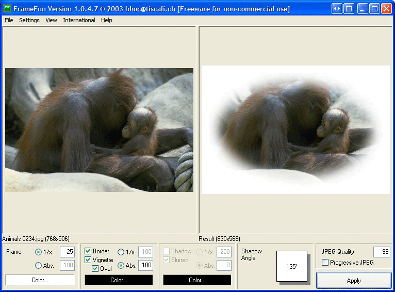This screenshot has width=395, height=292.
Task: Click the window-with-arrow title bar button
Action: [x=349, y=9]
